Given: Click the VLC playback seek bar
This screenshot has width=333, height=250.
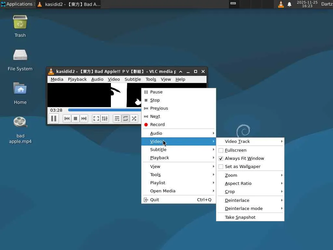Looking at the screenshot, I should (104, 110).
